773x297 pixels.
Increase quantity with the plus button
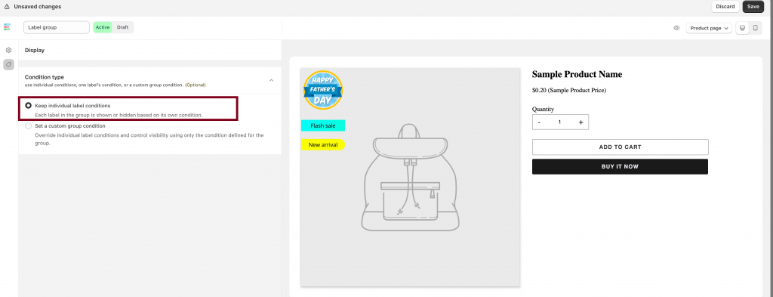pyautogui.click(x=581, y=122)
